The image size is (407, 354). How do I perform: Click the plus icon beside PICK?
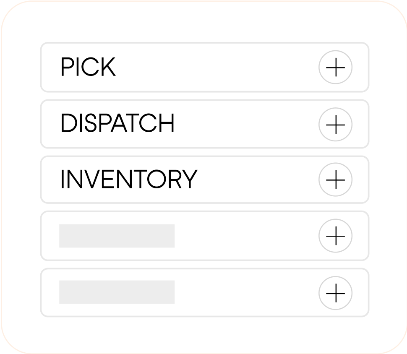click(336, 68)
